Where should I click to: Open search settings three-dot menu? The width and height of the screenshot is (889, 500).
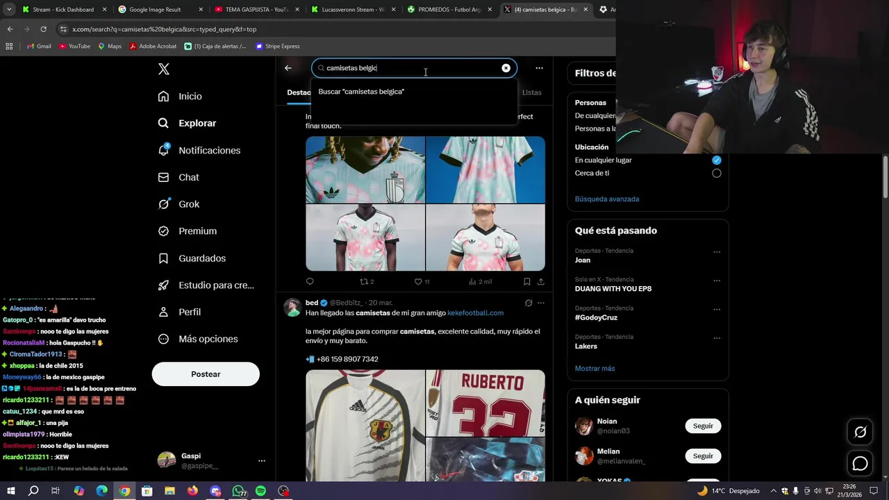539,68
